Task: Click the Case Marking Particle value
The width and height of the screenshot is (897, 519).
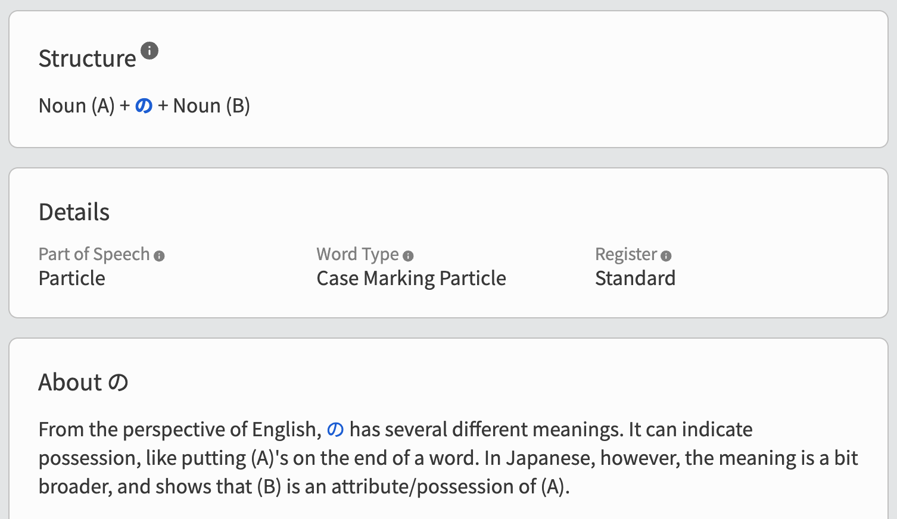Action: click(x=411, y=279)
